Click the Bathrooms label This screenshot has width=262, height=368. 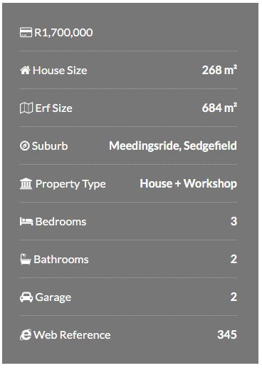point(61,260)
